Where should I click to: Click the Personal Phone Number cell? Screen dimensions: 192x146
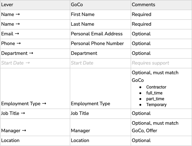pyautogui.click(x=100, y=44)
